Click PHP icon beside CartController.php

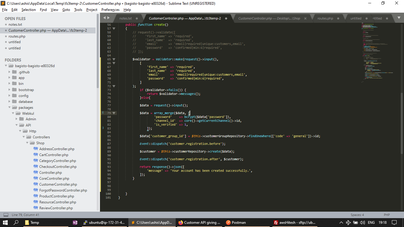tap(35, 155)
